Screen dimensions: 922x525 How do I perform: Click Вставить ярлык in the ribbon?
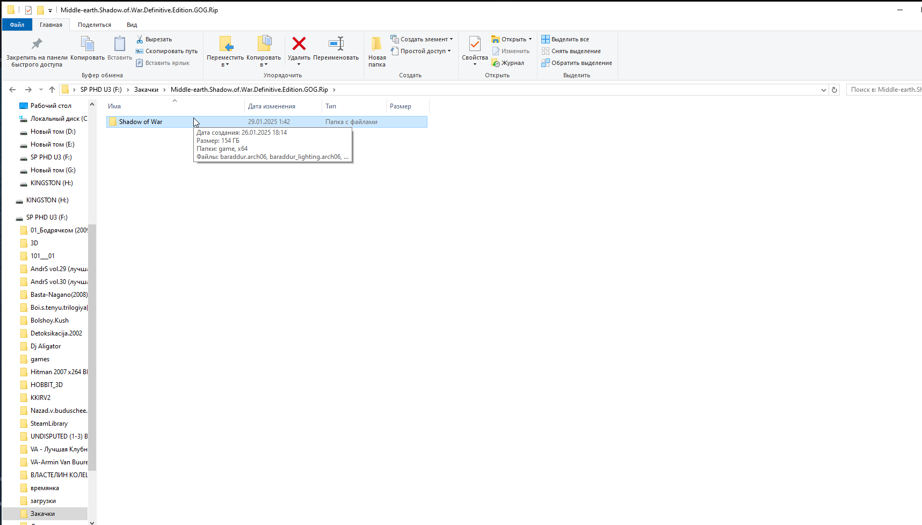(x=163, y=63)
